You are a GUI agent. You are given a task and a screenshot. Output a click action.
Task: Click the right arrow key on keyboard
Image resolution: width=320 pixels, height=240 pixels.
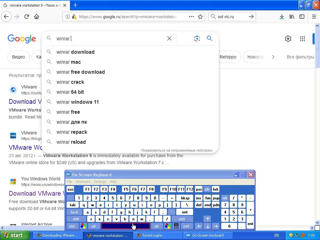pyautogui.click(x=216, y=226)
